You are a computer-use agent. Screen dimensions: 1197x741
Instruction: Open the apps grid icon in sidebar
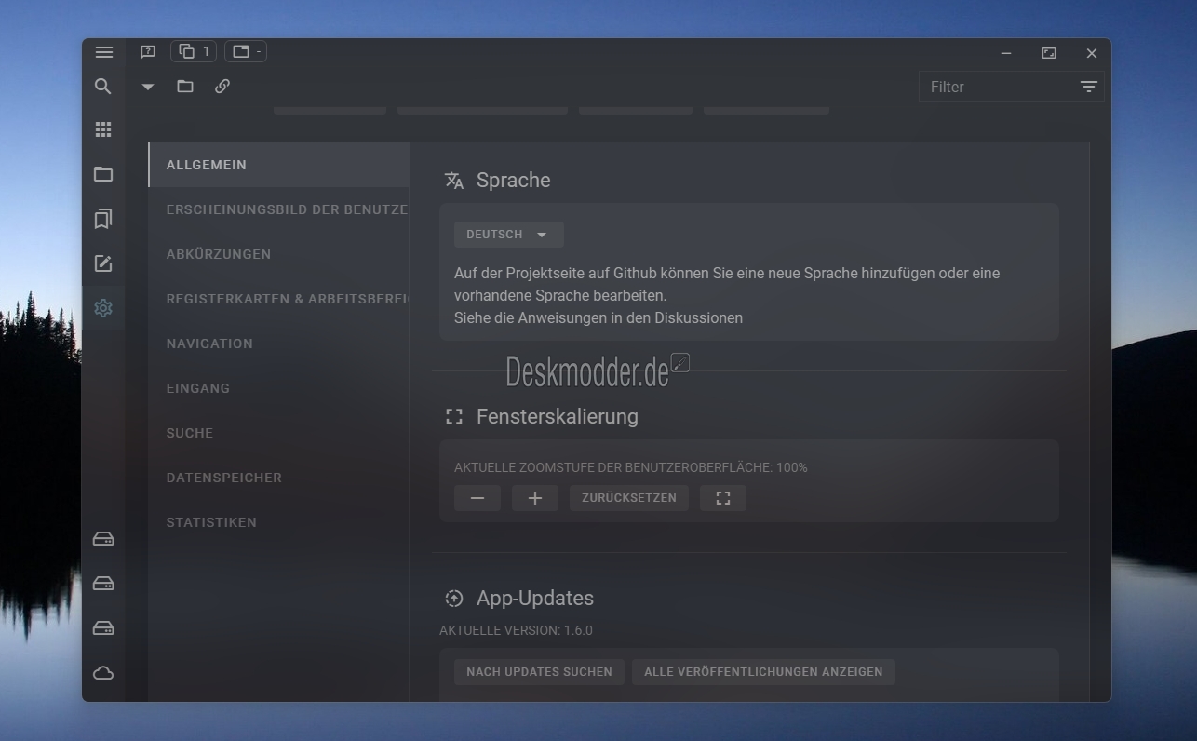(x=103, y=129)
